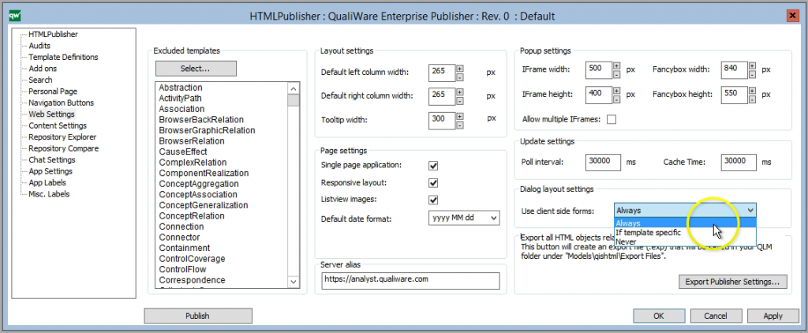Decrease IFrame width stepper
The image size is (808, 333).
click(617, 73)
